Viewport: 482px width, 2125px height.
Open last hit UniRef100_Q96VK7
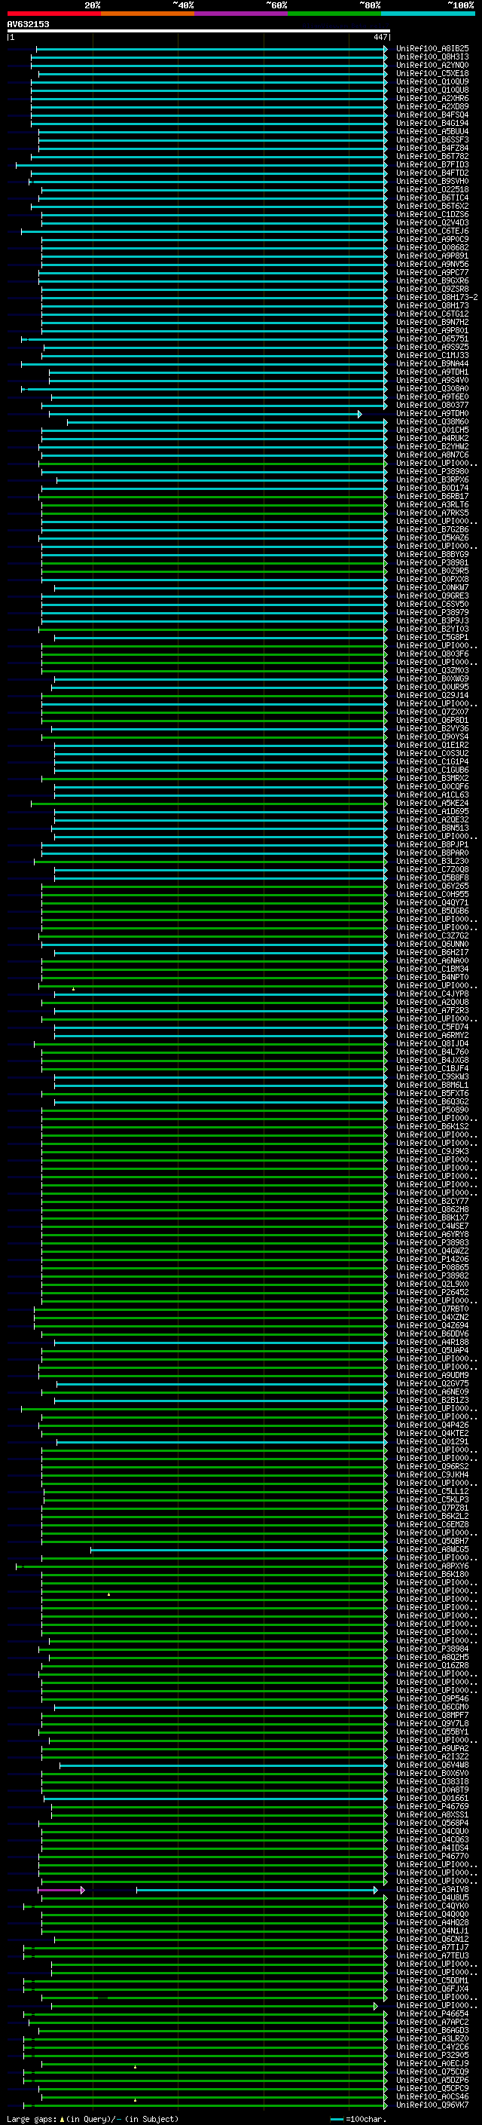pyautogui.click(x=432, y=2105)
